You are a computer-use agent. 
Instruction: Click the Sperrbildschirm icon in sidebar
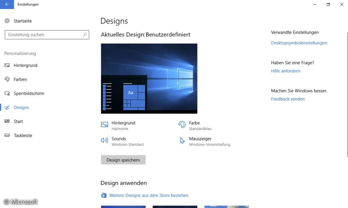(7, 93)
